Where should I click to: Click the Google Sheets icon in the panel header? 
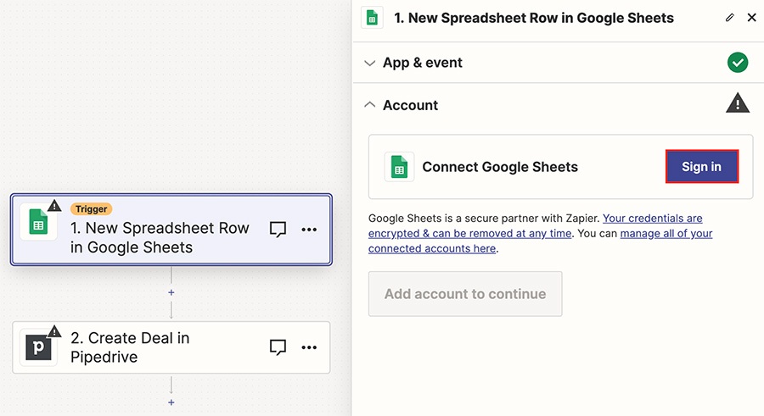[x=373, y=18]
